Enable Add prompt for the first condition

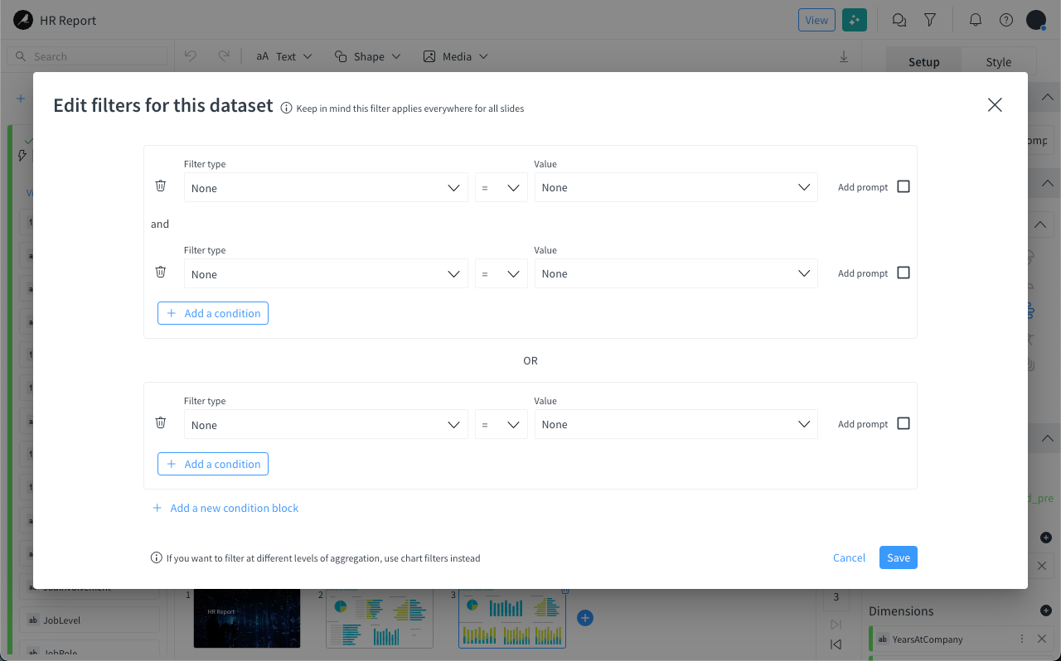903,186
